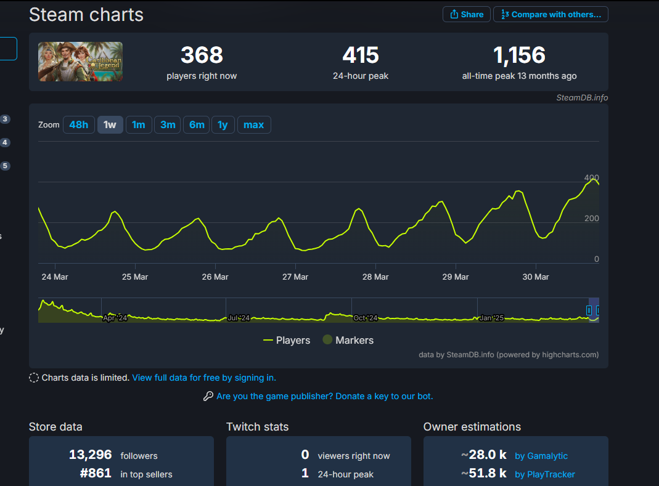Screen dimensions: 659x486
Task: Click the sidebar badge numbered 5
Action: 5,166
